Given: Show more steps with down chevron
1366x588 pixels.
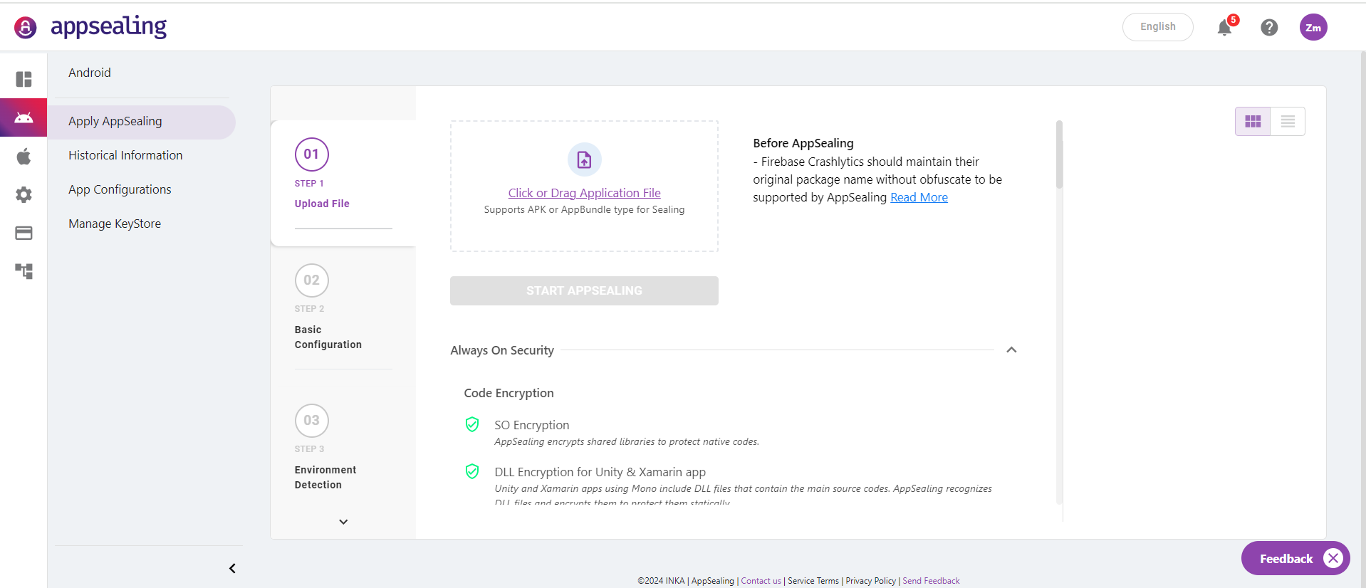Looking at the screenshot, I should [x=343, y=522].
